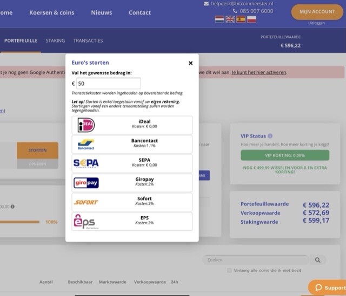Click the Aantal column header
This screenshot has width=346, height=296.
[46, 282]
